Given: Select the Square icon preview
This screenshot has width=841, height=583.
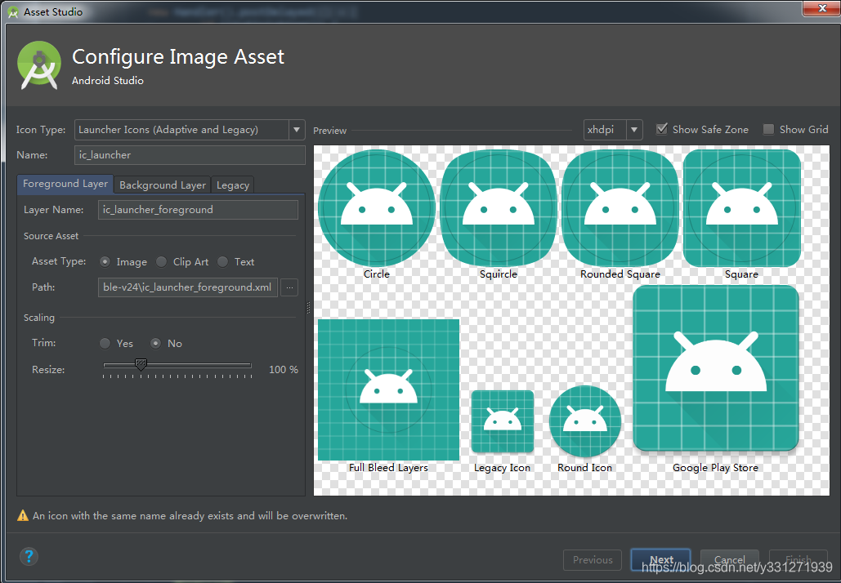Looking at the screenshot, I should (742, 208).
